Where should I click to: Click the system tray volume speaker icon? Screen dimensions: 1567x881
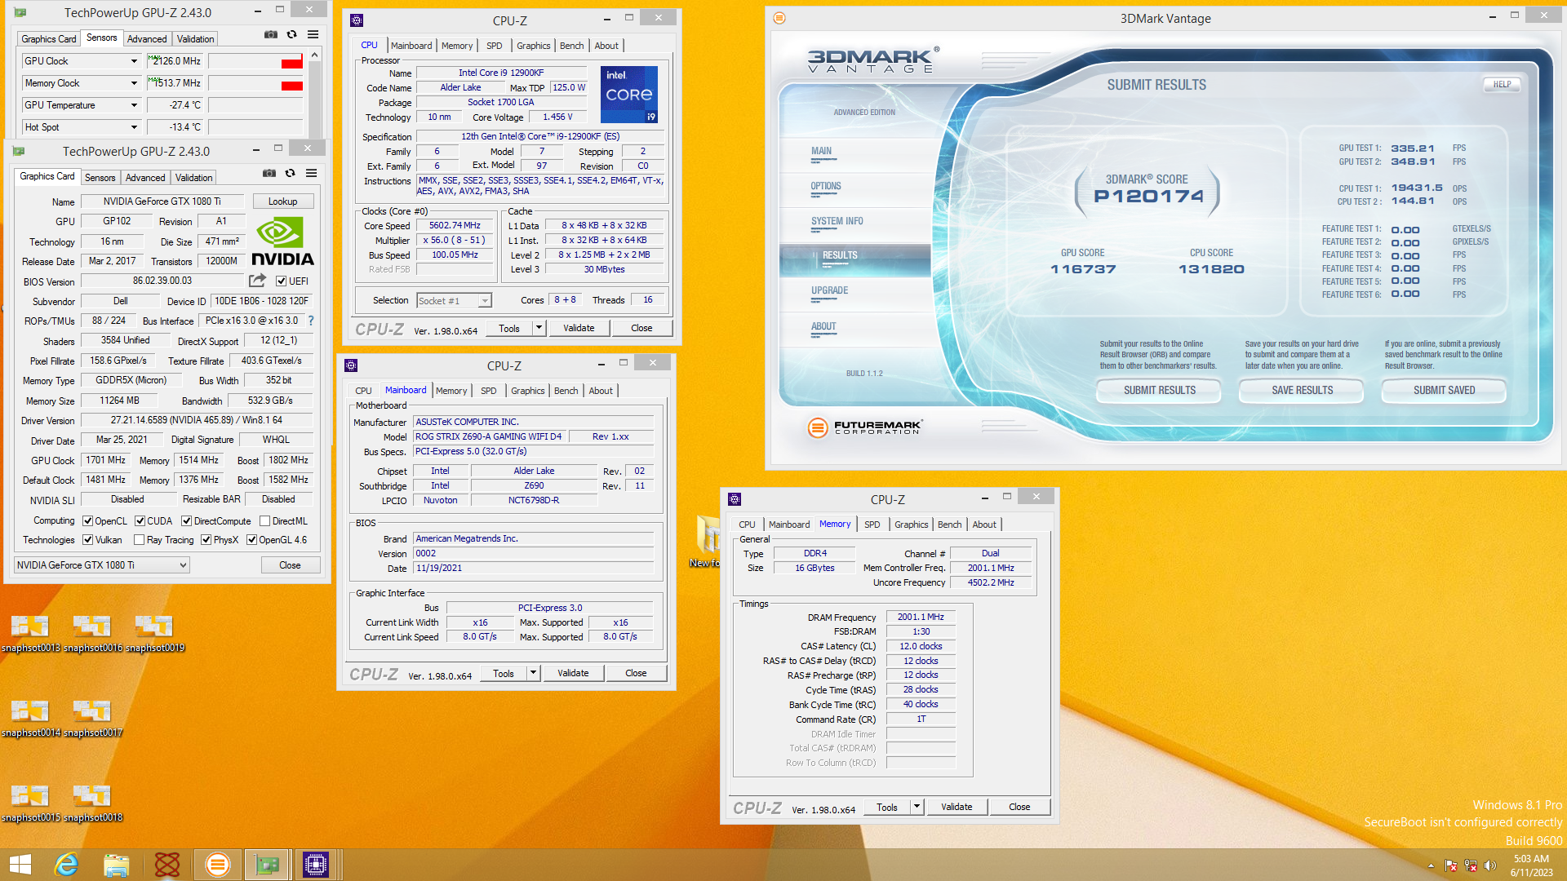tap(1490, 866)
